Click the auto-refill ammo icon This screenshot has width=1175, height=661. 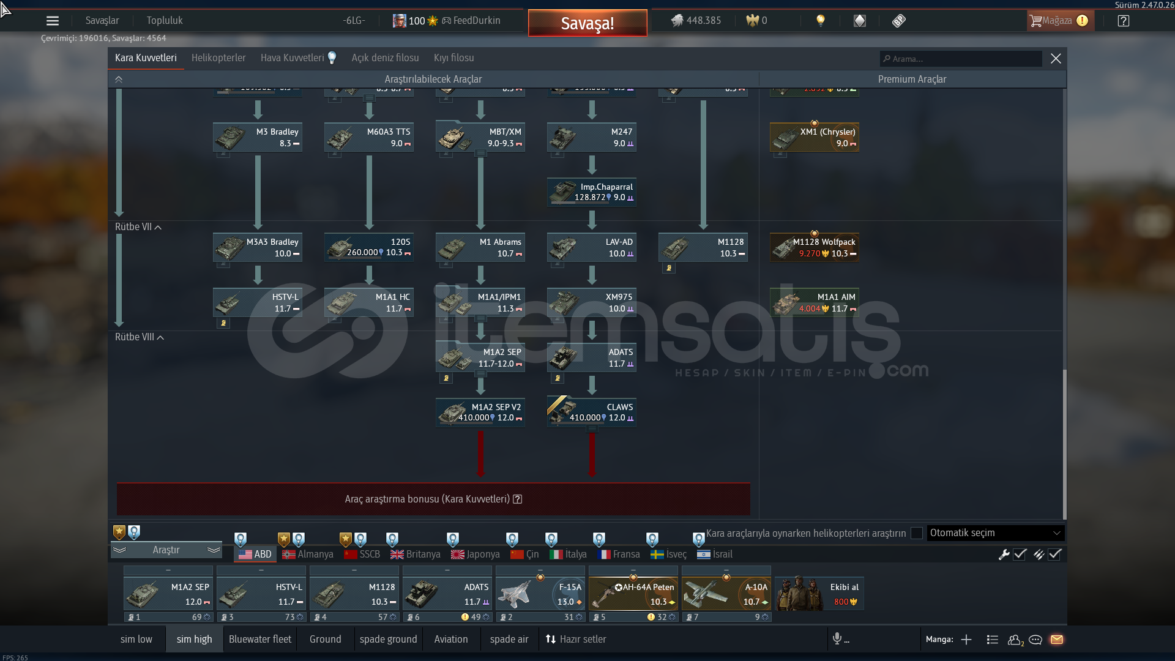click(x=1039, y=555)
